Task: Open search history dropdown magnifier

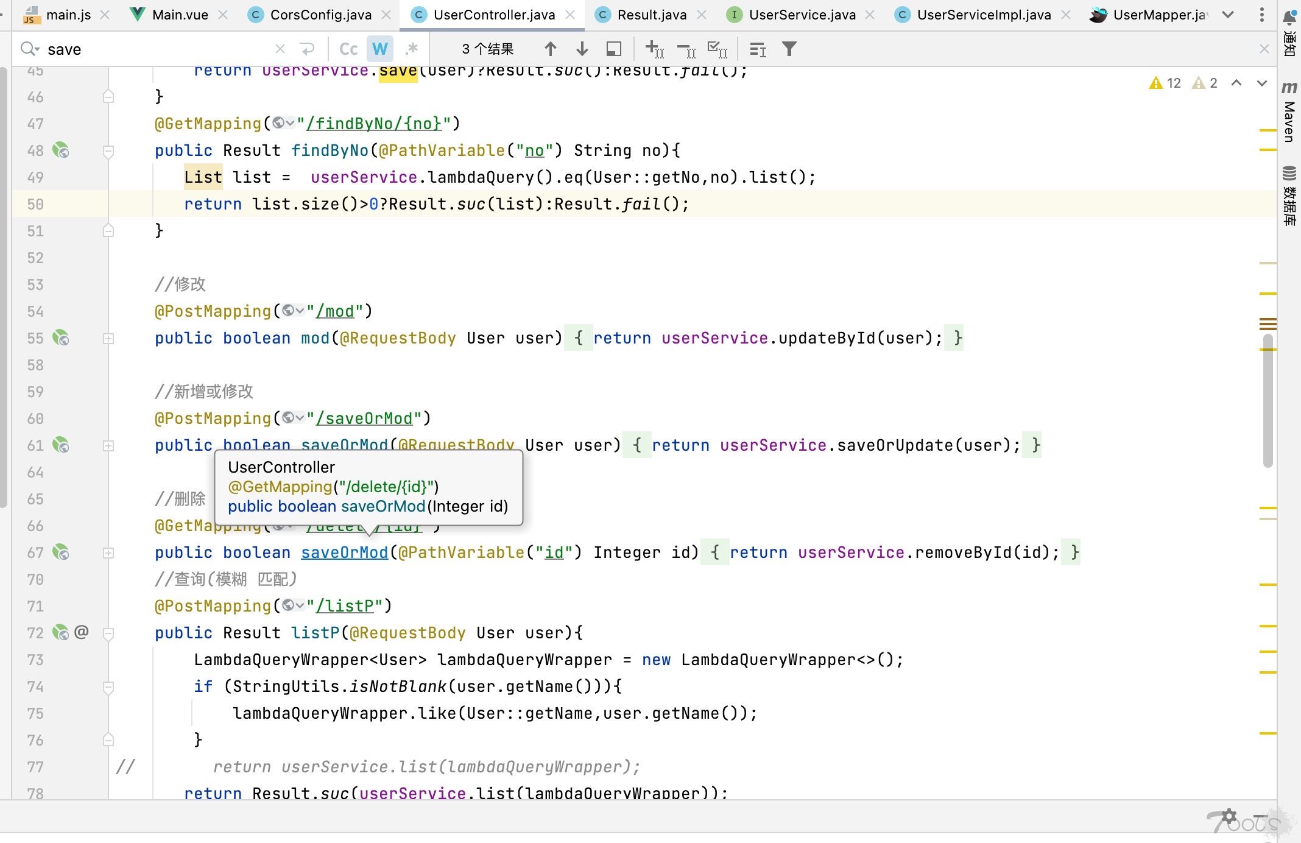Action: 30,49
